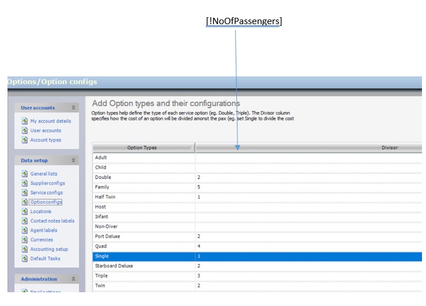The image size is (426, 306).
Task: Open Default Tasks link
Action: tap(45, 259)
